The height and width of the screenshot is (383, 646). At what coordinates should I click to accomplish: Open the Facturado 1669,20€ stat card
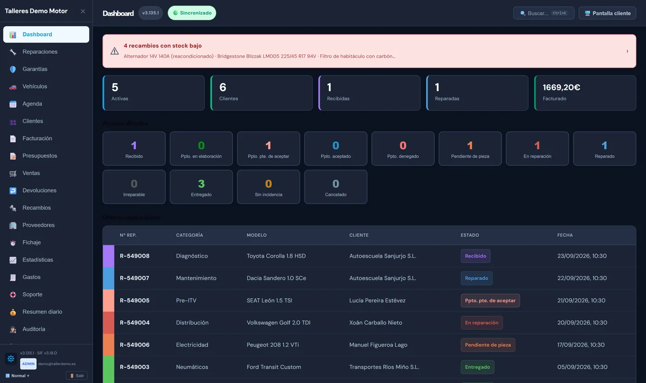585,93
